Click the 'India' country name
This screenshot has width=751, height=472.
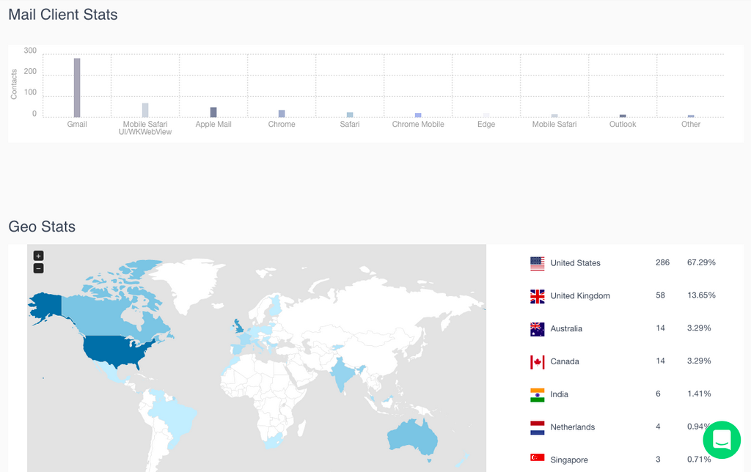pyautogui.click(x=559, y=394)
